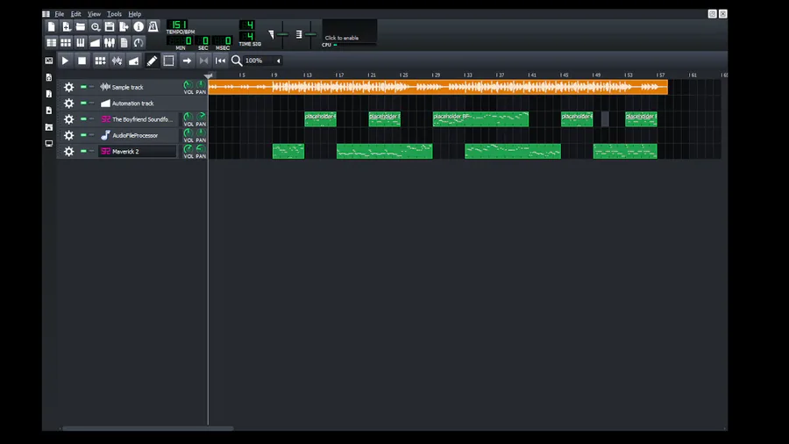Open the My Projects sidebar icon
Image resolution: width=789 pixels, height=444 pixels.
[x=49, y=77]
